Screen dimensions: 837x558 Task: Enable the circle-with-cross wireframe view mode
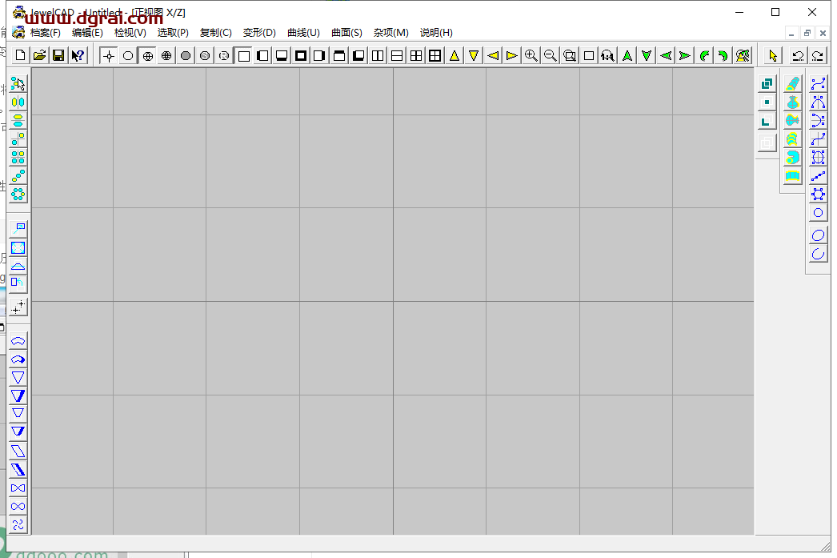(147, 55)
